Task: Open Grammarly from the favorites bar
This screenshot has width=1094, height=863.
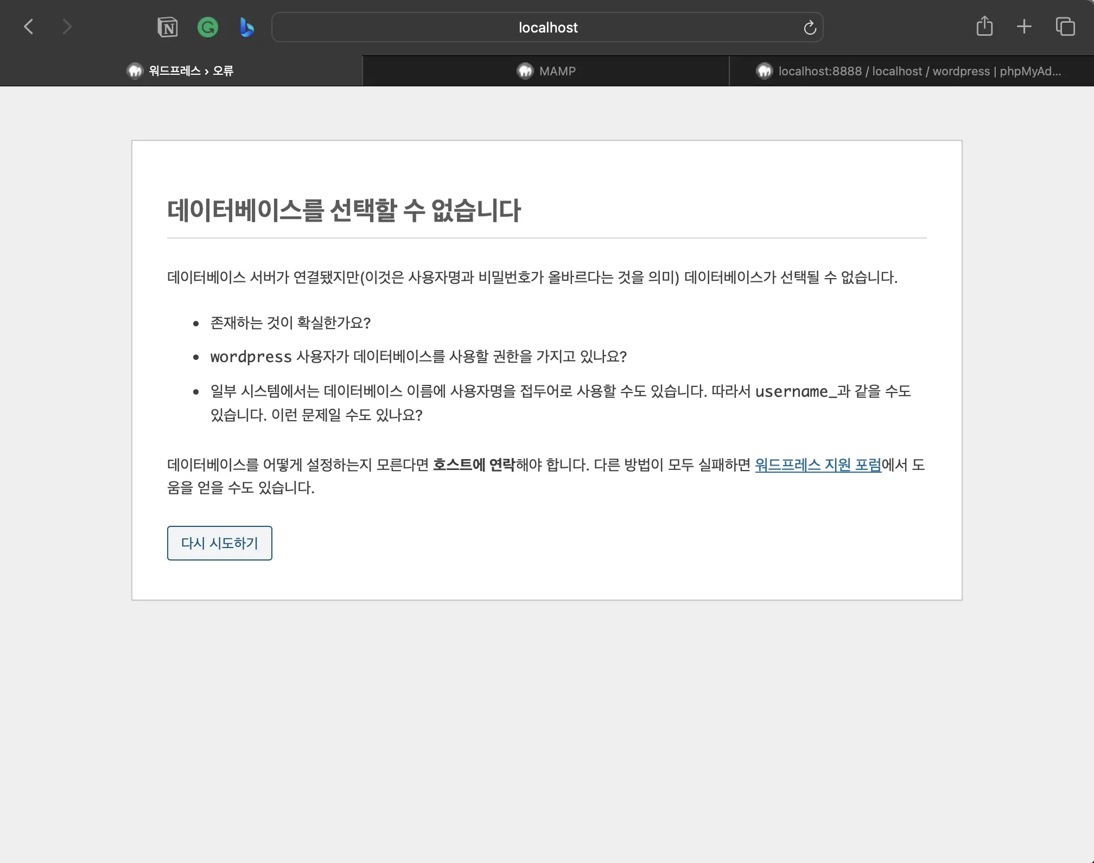Action: click(x=208, y=27)
